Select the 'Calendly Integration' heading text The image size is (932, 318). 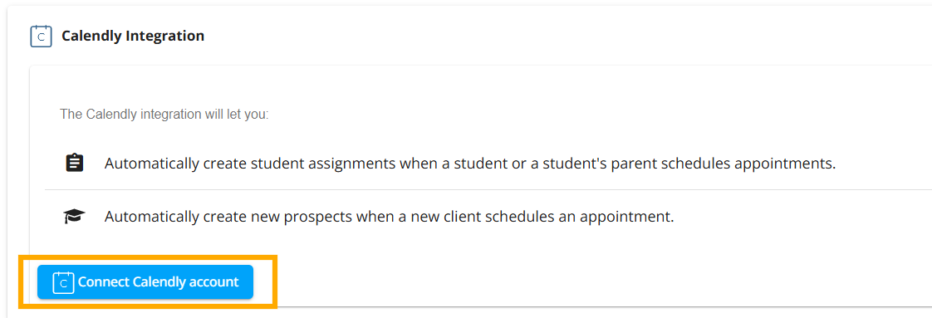[x=133, y=36]
